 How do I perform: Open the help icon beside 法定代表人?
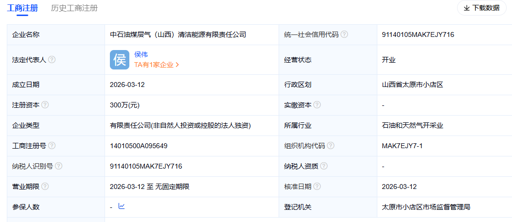(52, 60)
